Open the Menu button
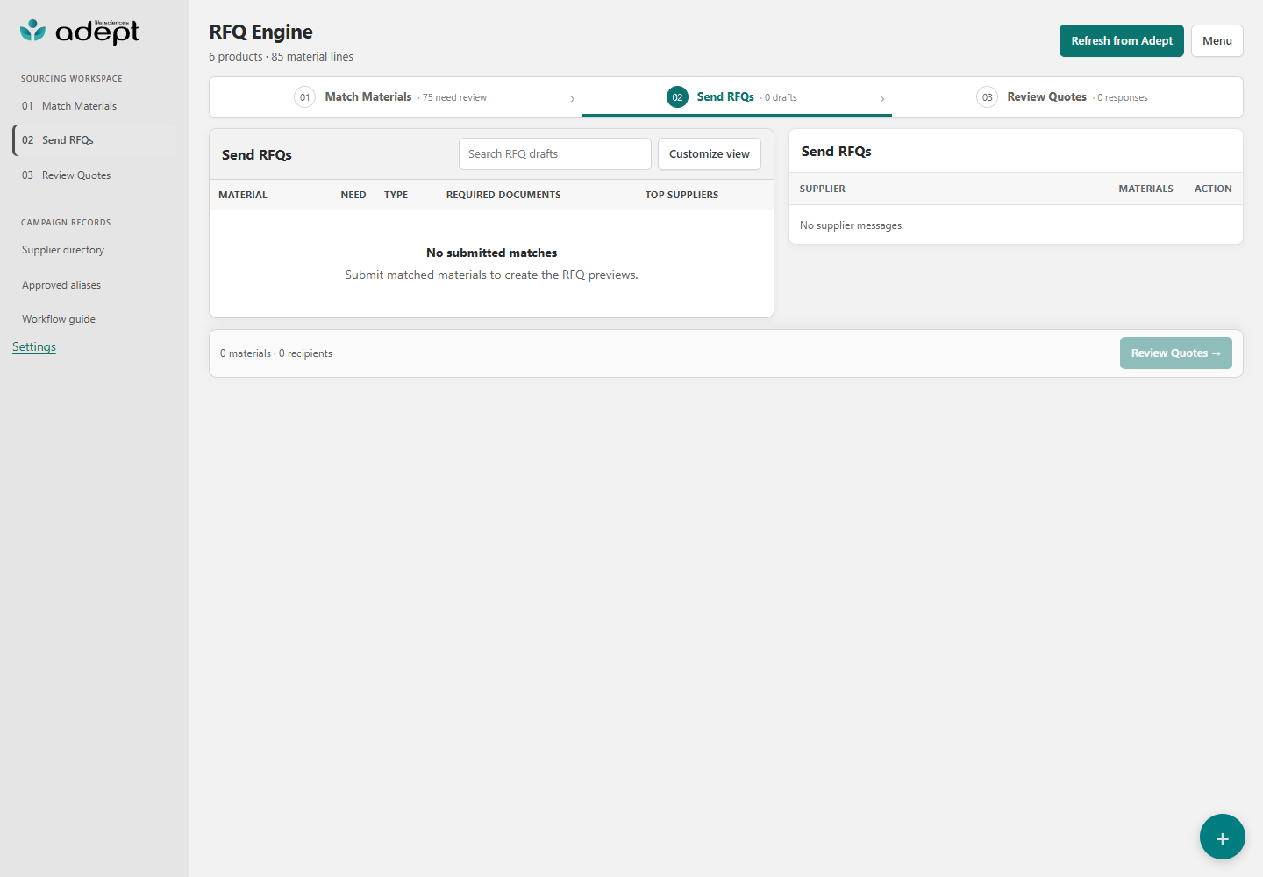The image size is (1263, 877). click(1217, 40)
